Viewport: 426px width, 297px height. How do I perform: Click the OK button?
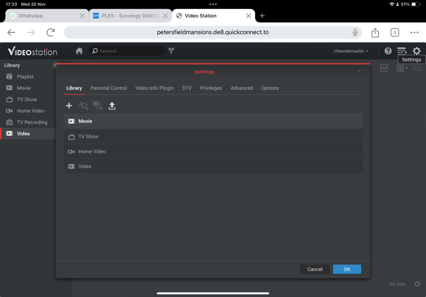tap(347, 269)
